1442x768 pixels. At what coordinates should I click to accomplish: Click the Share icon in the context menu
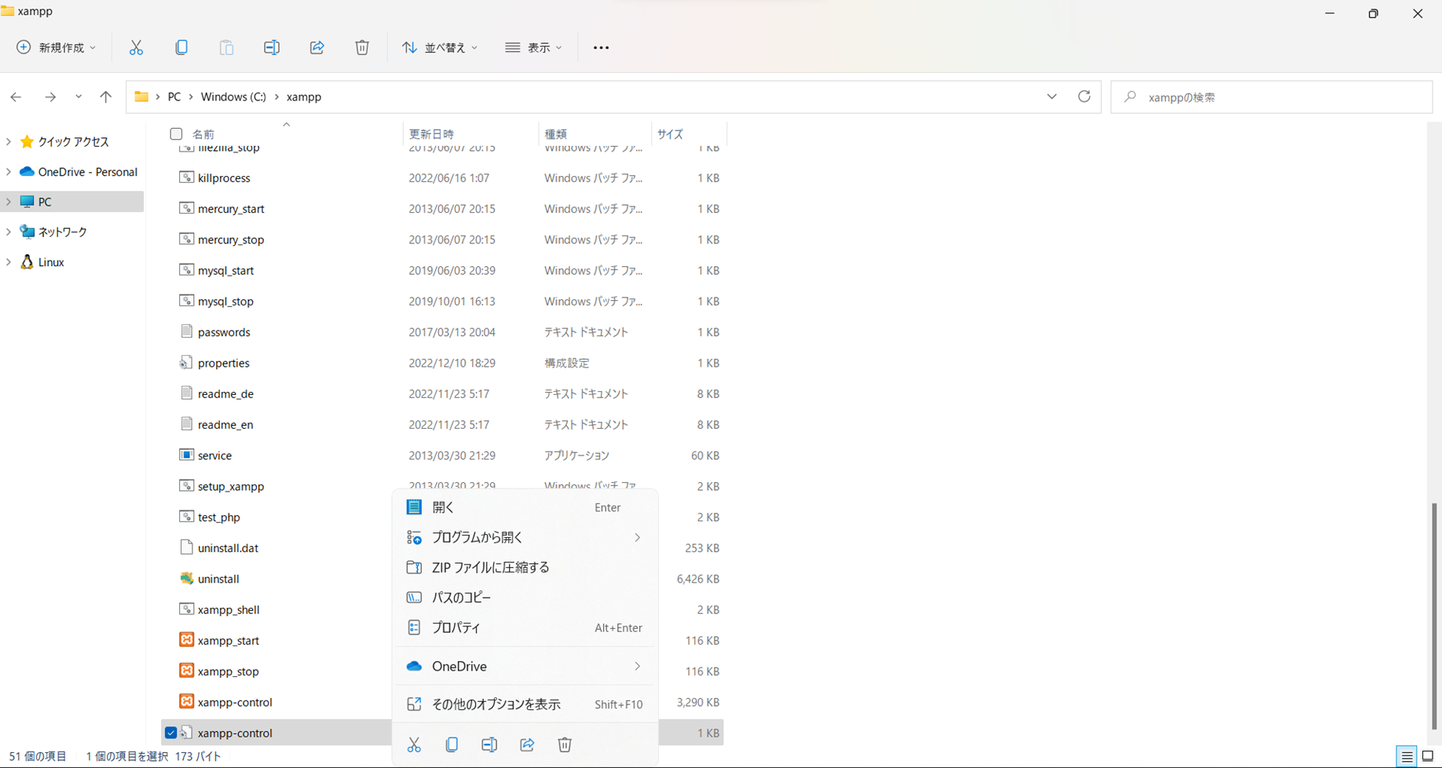click(x=527, y=744)
